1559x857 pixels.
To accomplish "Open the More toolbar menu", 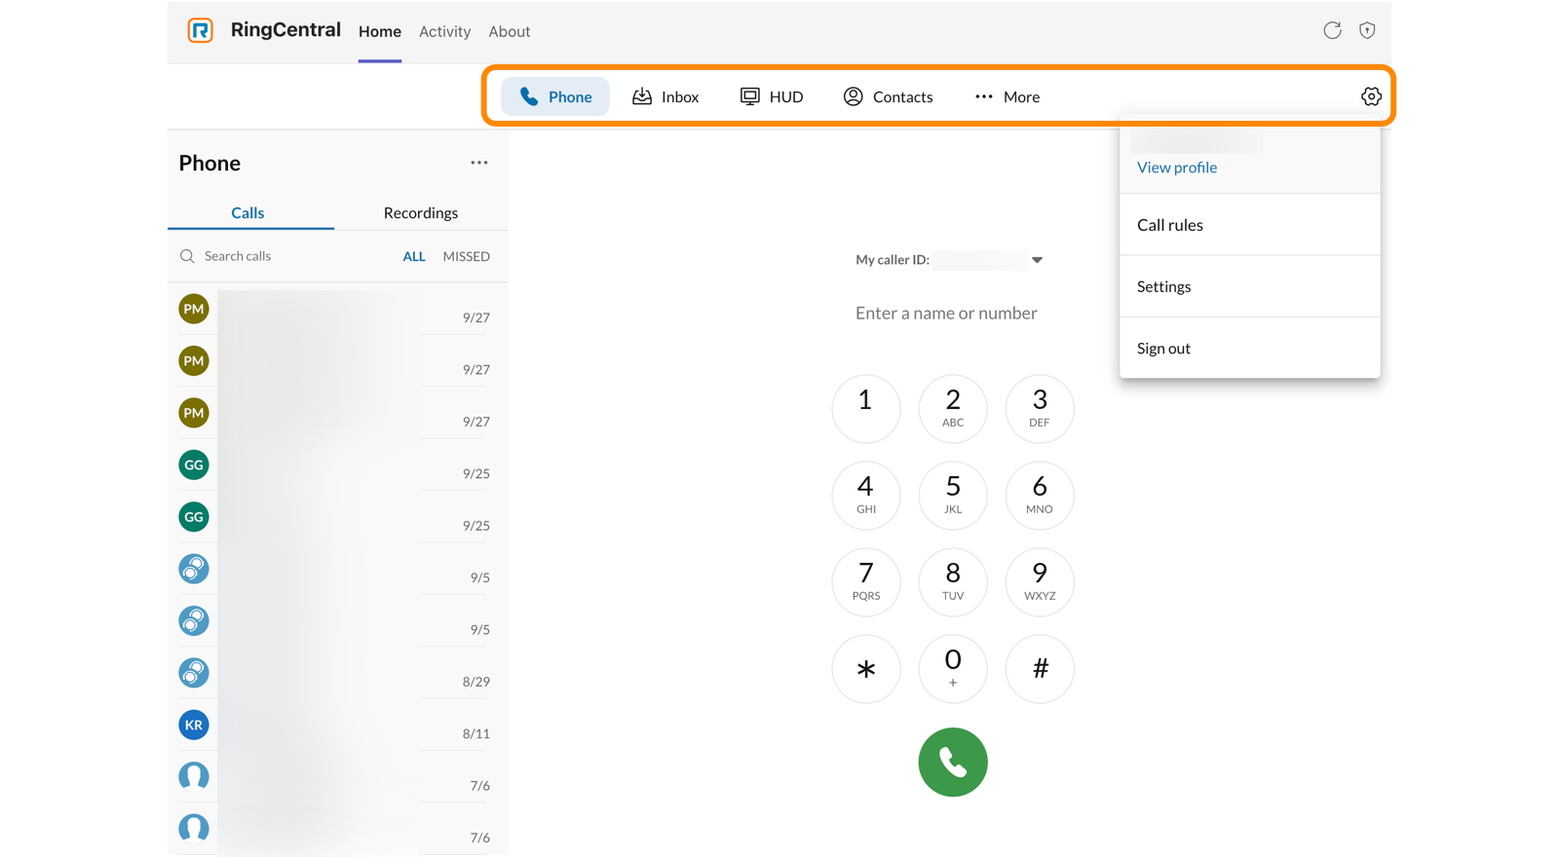I will (1008, 96).
